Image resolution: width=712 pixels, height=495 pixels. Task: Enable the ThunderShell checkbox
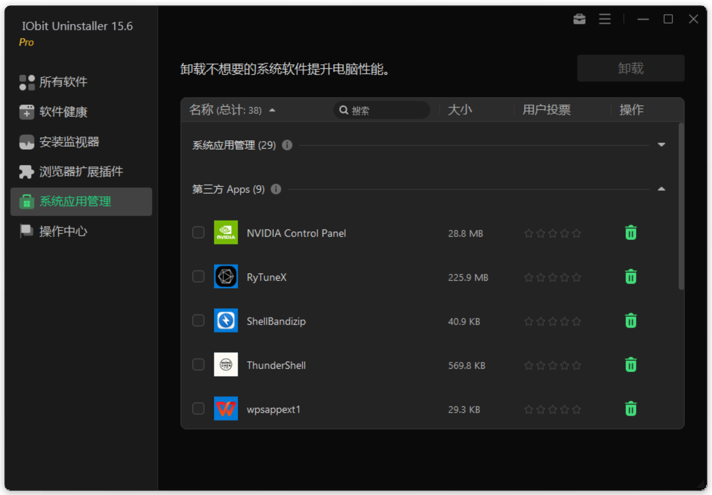click(x=198, y=365)
